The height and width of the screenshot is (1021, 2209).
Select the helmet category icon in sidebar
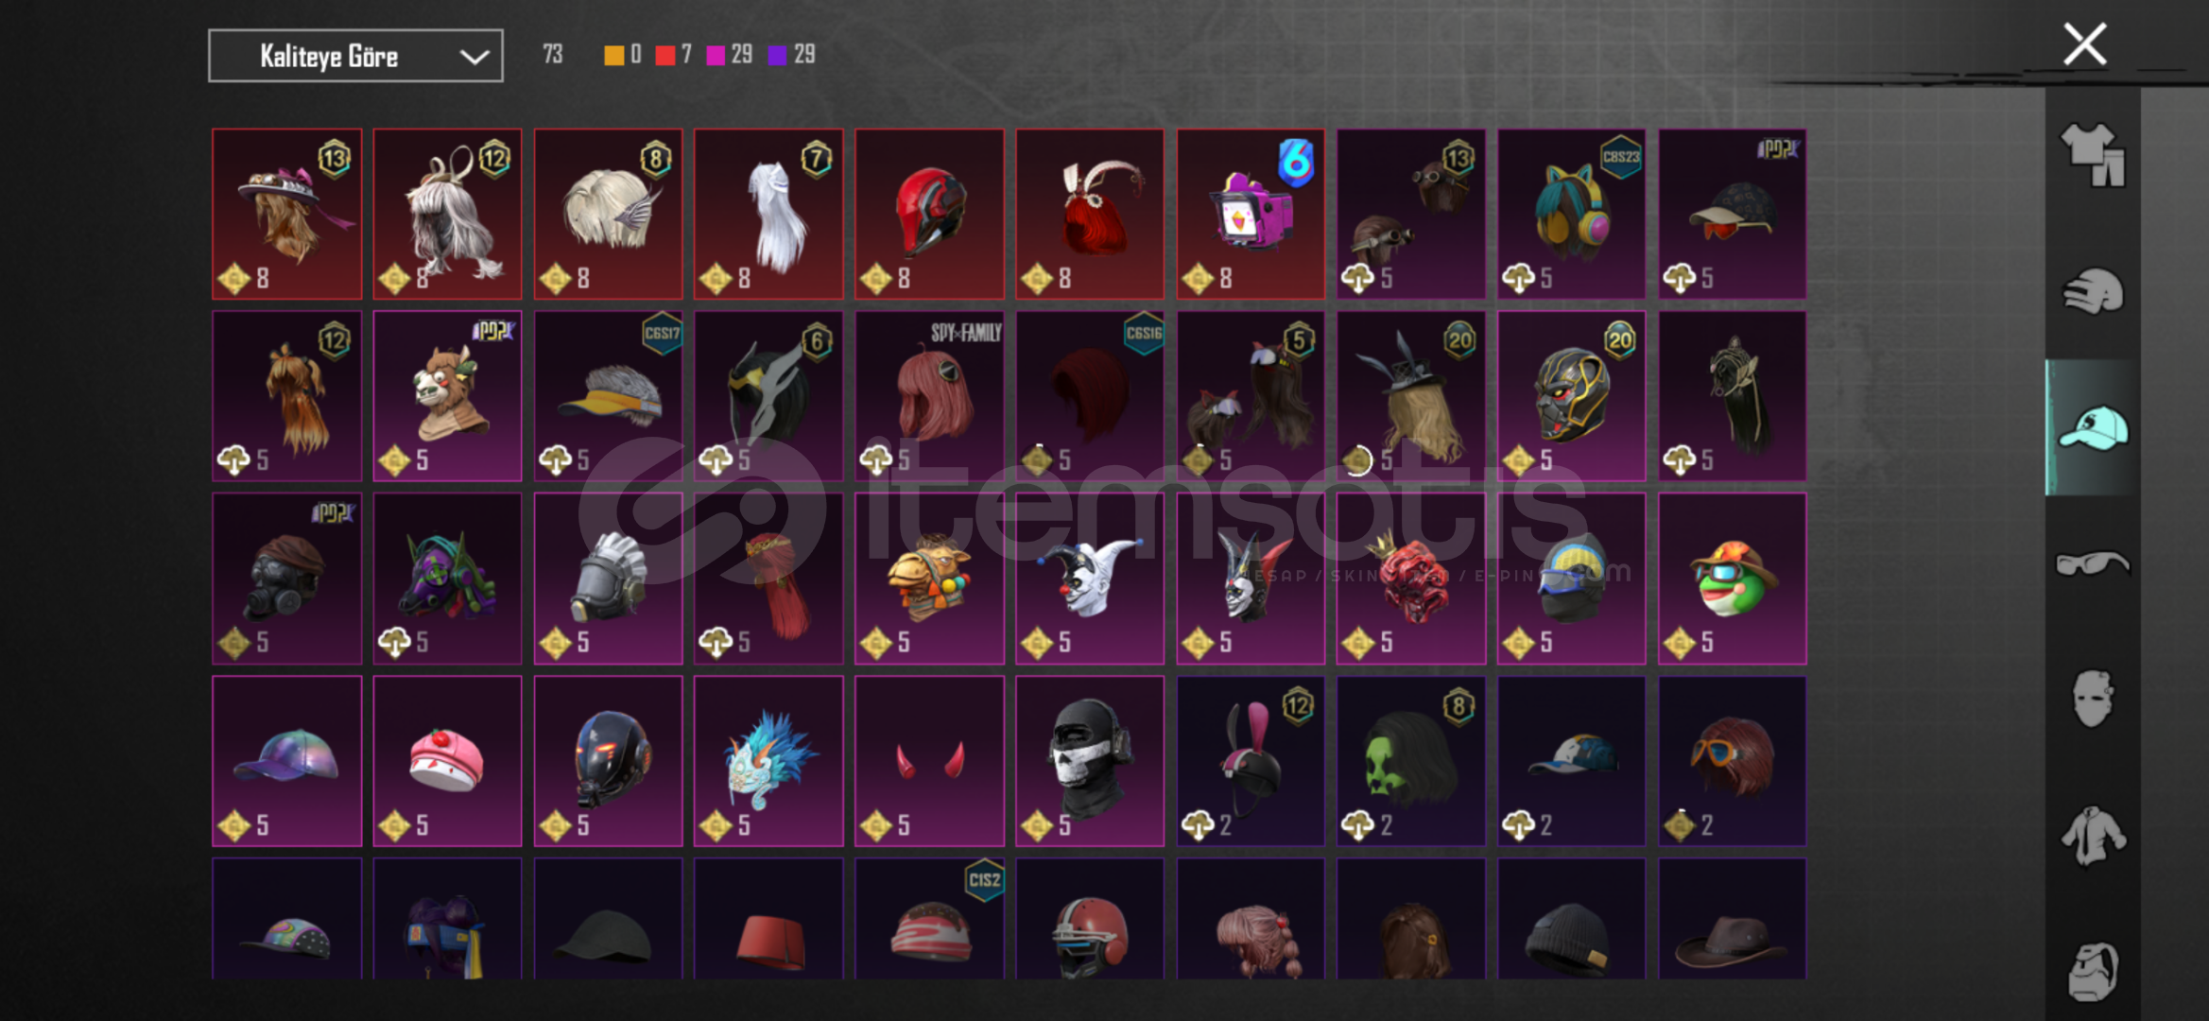click(2092, 290)
